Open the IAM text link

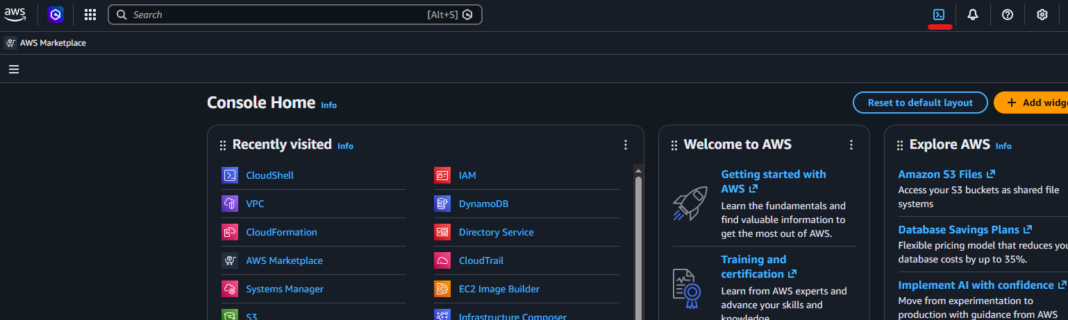(x=467, y=175)
